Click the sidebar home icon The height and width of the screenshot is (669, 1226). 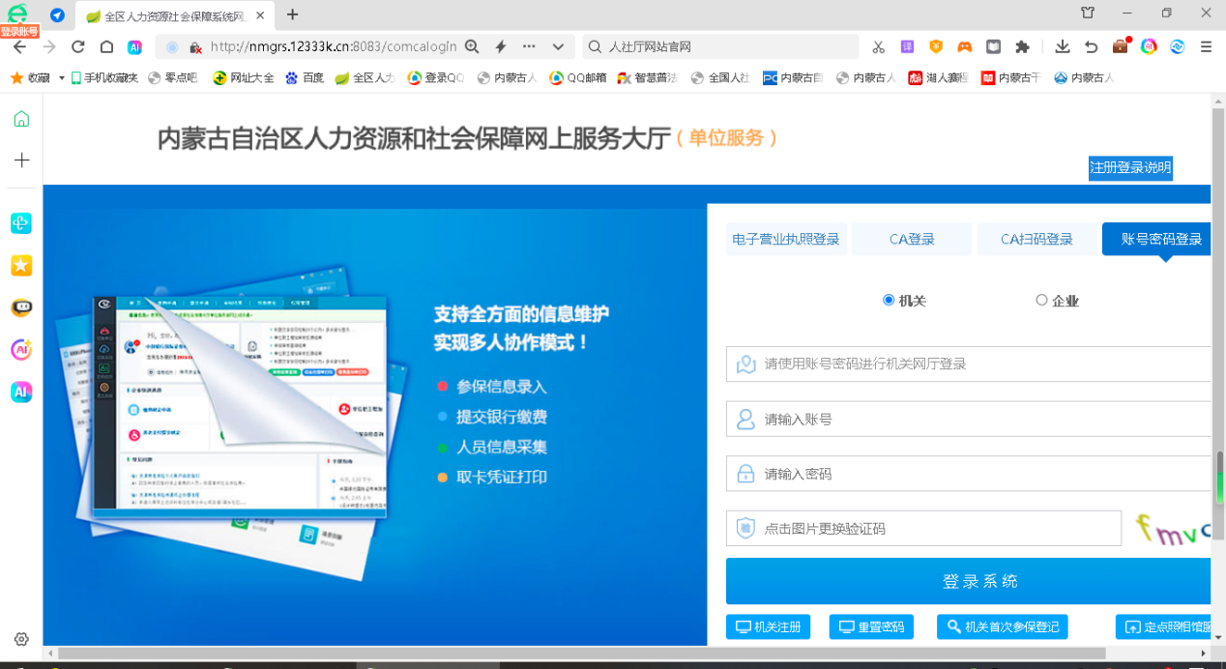pyautogui.click(x=21, y=119)
